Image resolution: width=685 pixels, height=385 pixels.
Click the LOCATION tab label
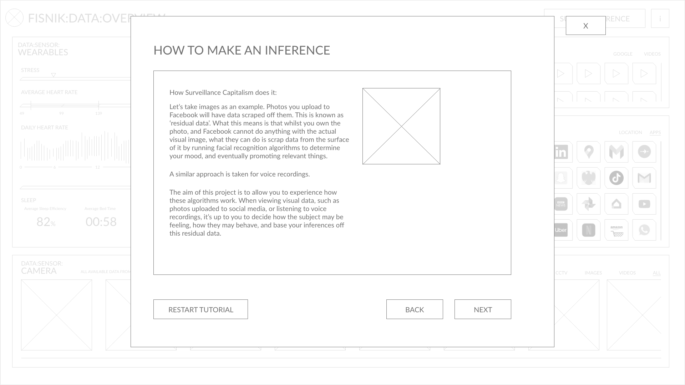[x=630, y=132]
